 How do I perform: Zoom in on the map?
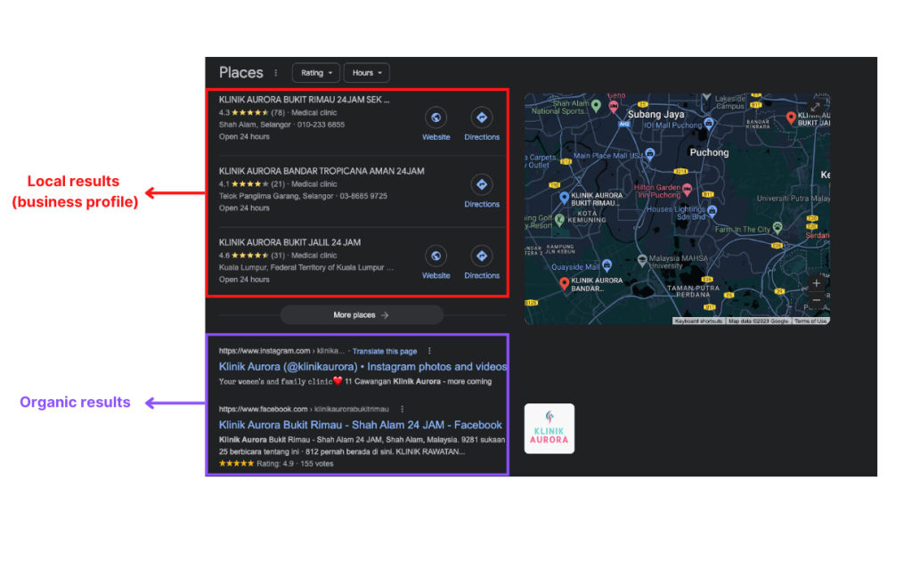(x=816, y=283)
